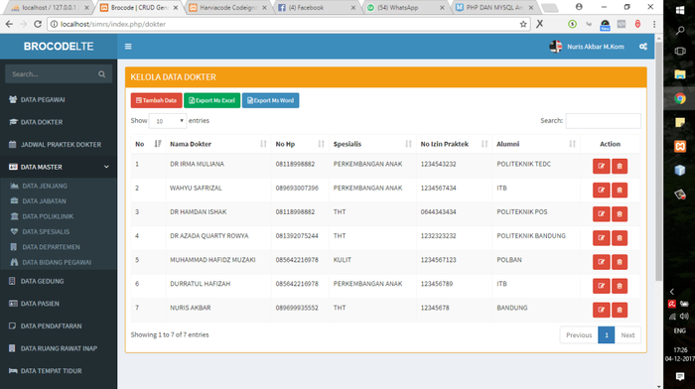
Task: Sort table by No Izin Praktek column
Action: click(454, 144)
